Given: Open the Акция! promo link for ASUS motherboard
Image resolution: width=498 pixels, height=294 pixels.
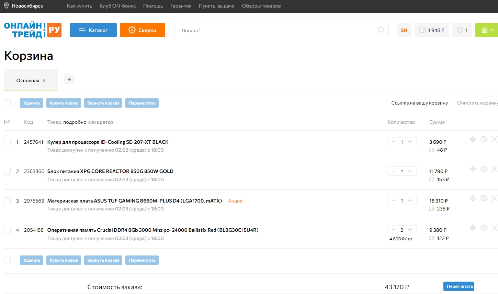Looking at the screenshot, I should click(x=236, y=201).
